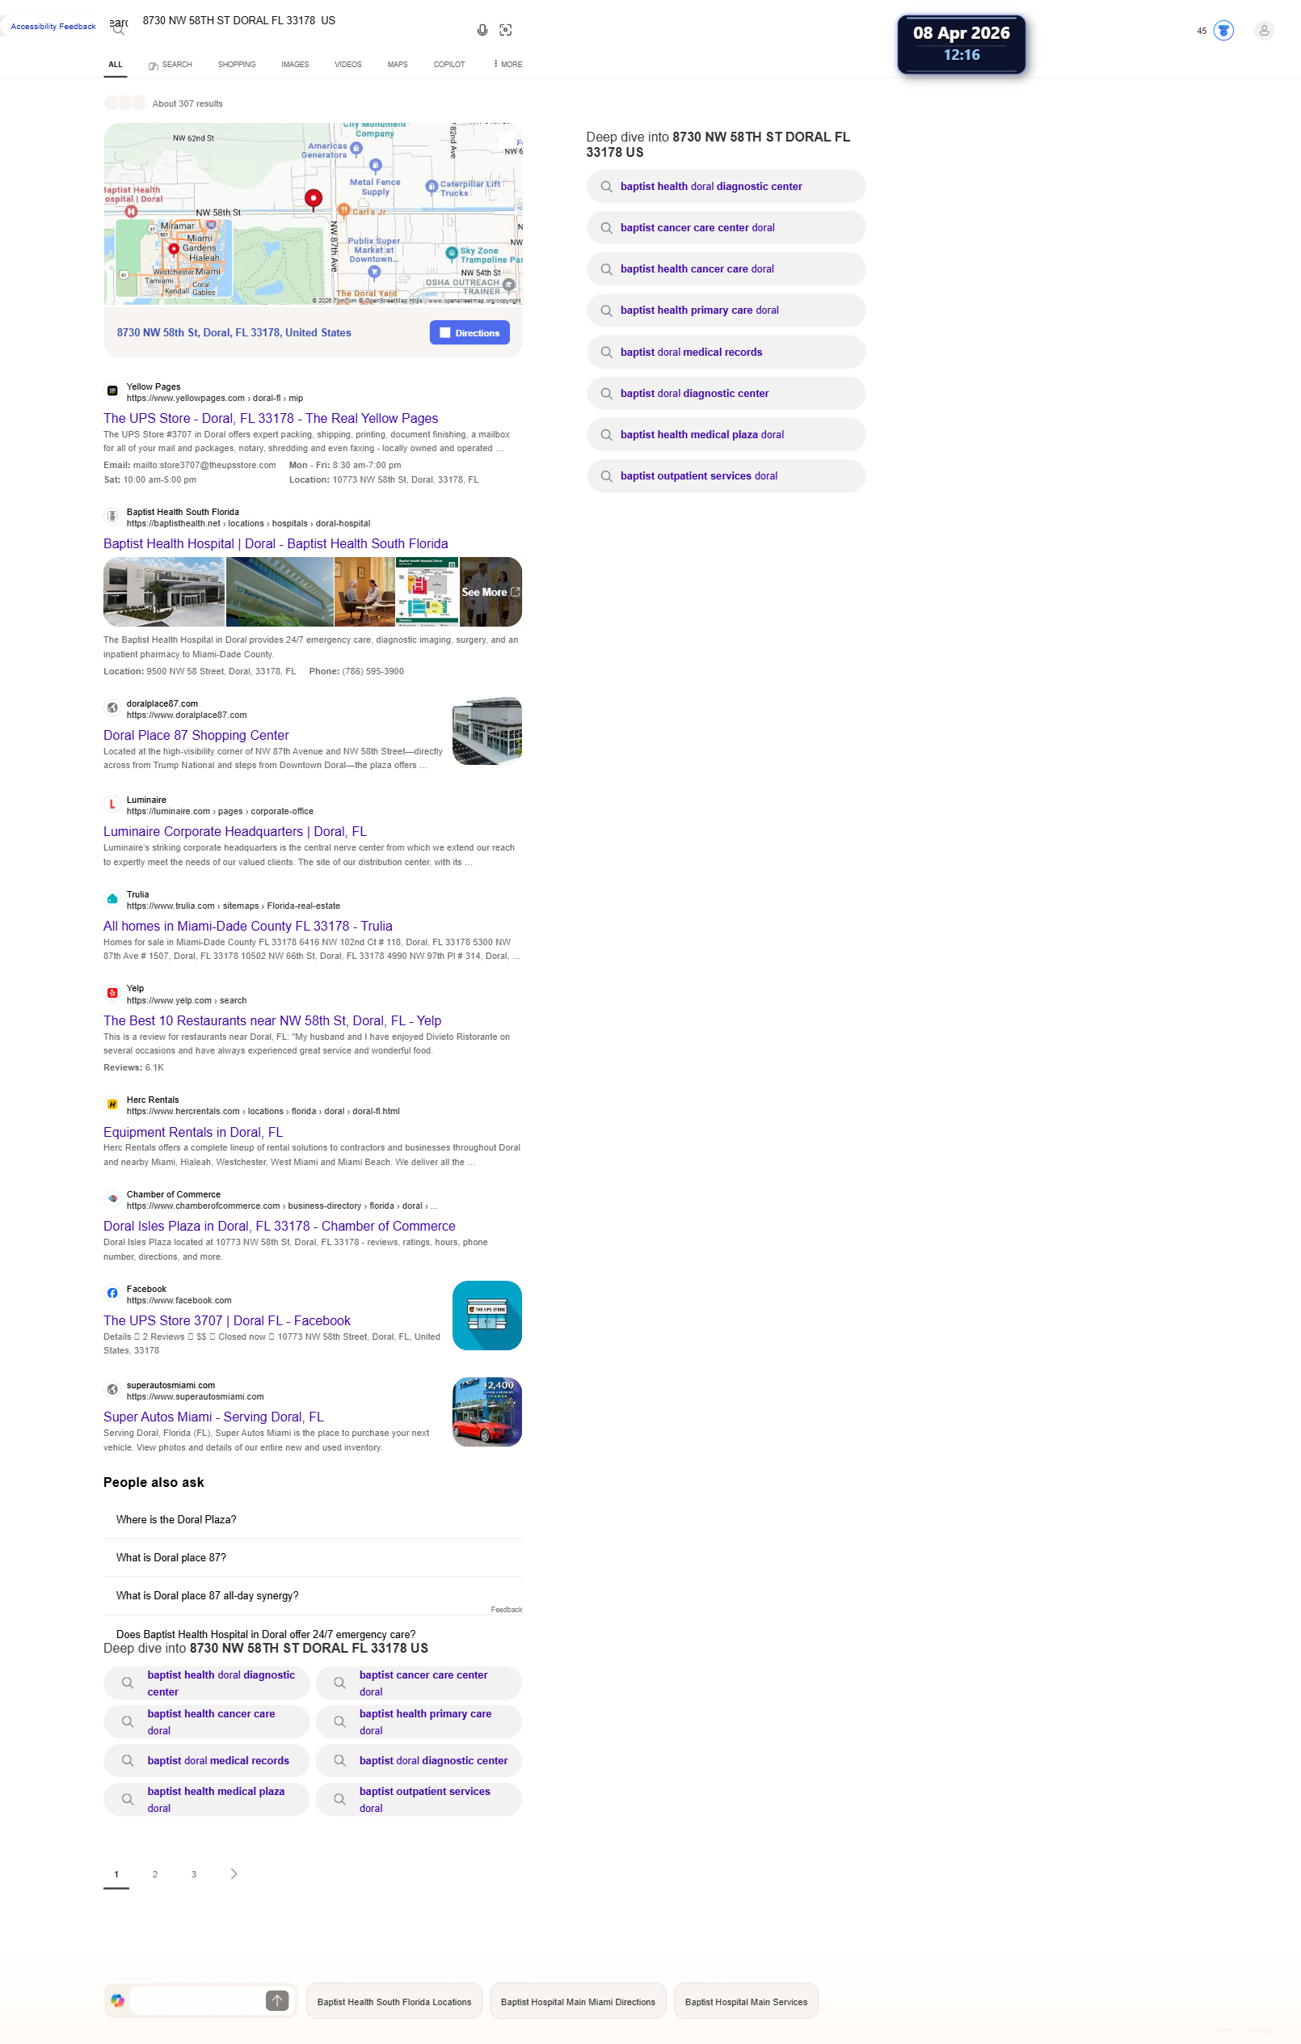Image resolution: width=1301 pixels, height=2044 pixels.
Task: Open the account profile icon
Action: pos(1264,31)
